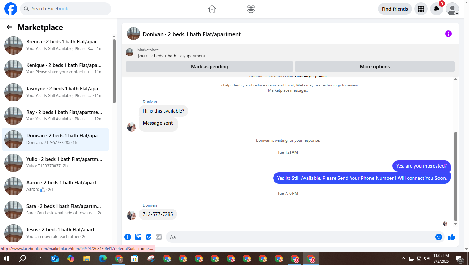Open File Explorer from the taskbar

pos(87,259)
